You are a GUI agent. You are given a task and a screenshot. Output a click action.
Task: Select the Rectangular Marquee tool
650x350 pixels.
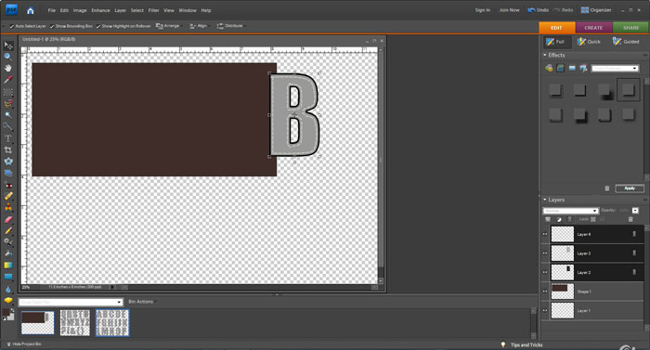click(7, 92)
